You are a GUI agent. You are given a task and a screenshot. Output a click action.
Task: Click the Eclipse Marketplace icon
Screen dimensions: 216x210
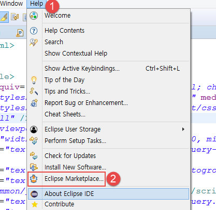point(34,179)
